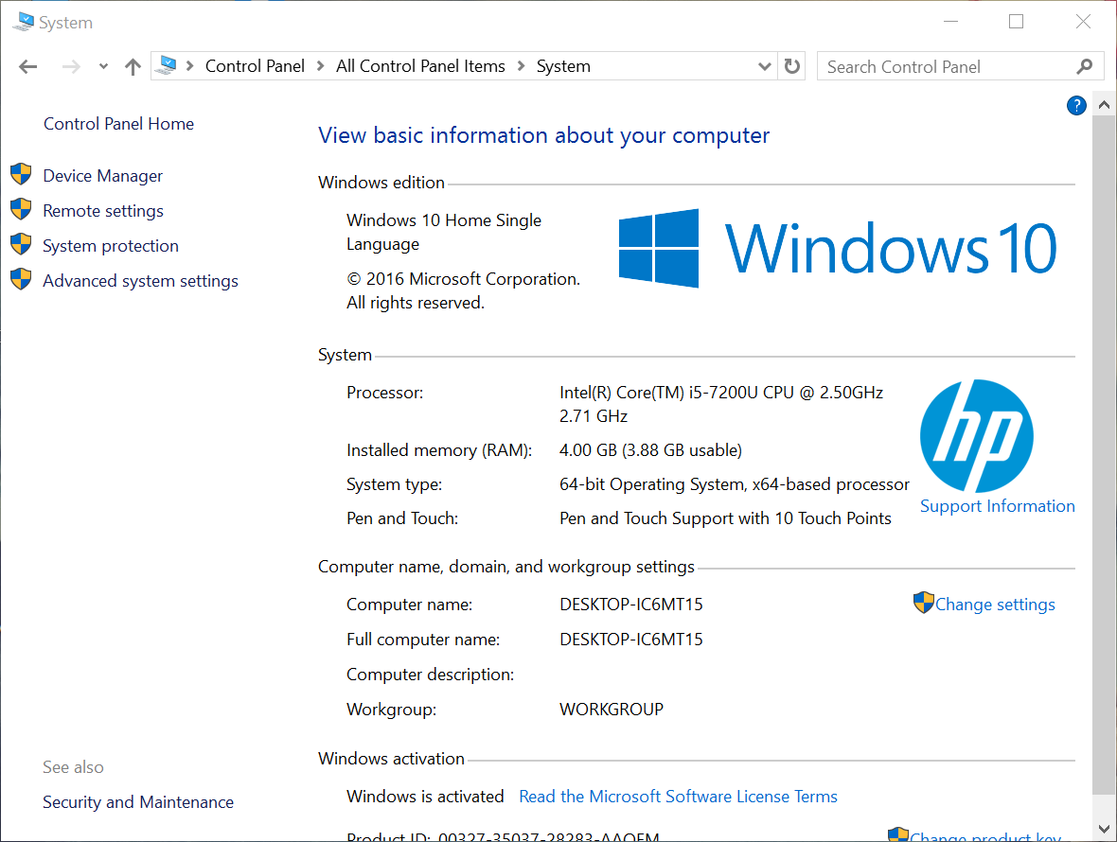This screenshot has width=1117, height=842.
Task: Open the blue Help question-mark icon
Action: (x=1076, y=105)
